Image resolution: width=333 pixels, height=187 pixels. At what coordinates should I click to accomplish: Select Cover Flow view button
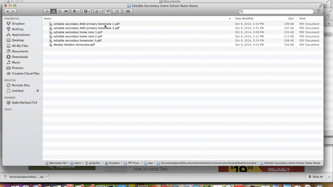[x=66, y=11]
